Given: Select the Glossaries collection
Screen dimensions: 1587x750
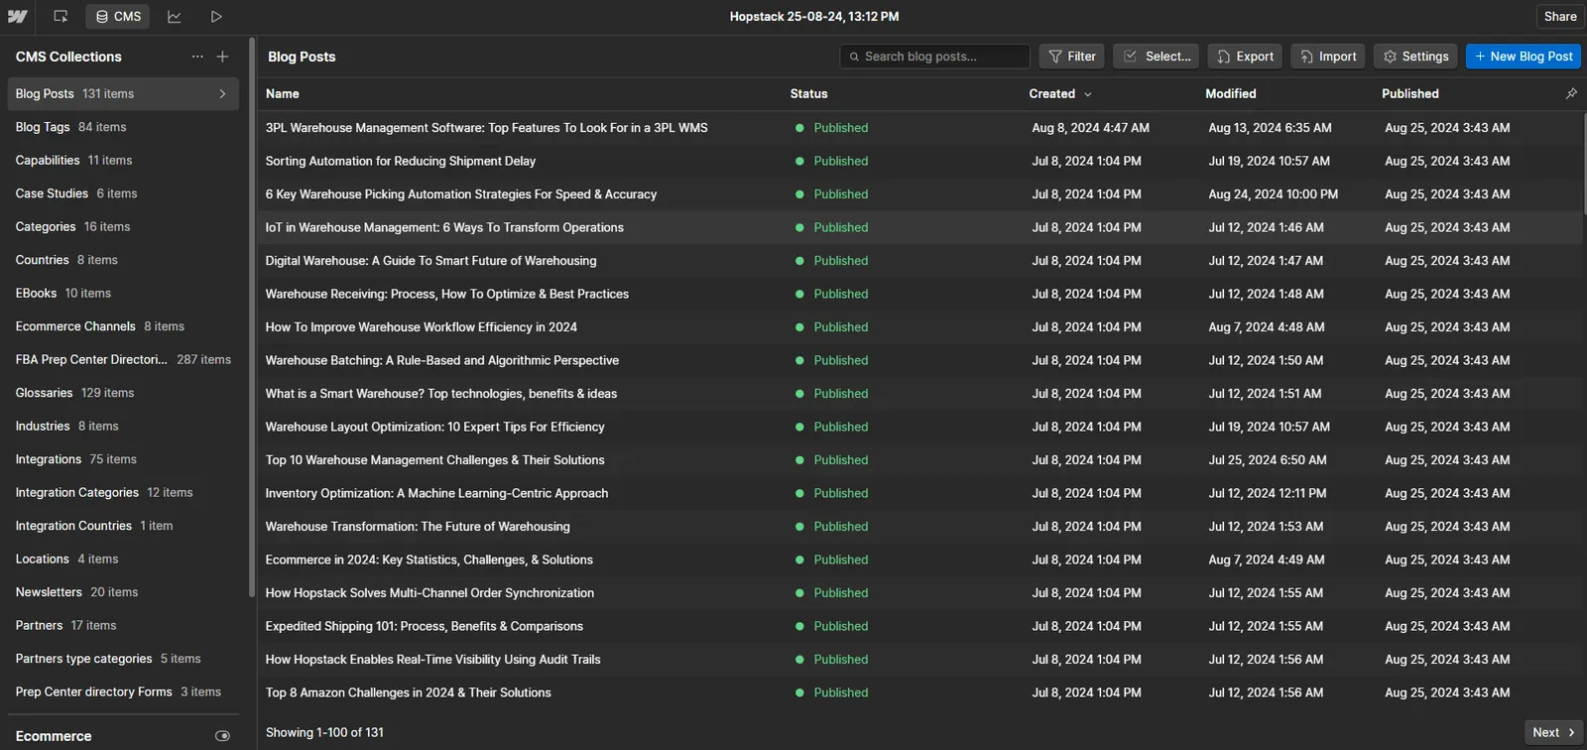Looking at the screenshot, I should (45, 393).
